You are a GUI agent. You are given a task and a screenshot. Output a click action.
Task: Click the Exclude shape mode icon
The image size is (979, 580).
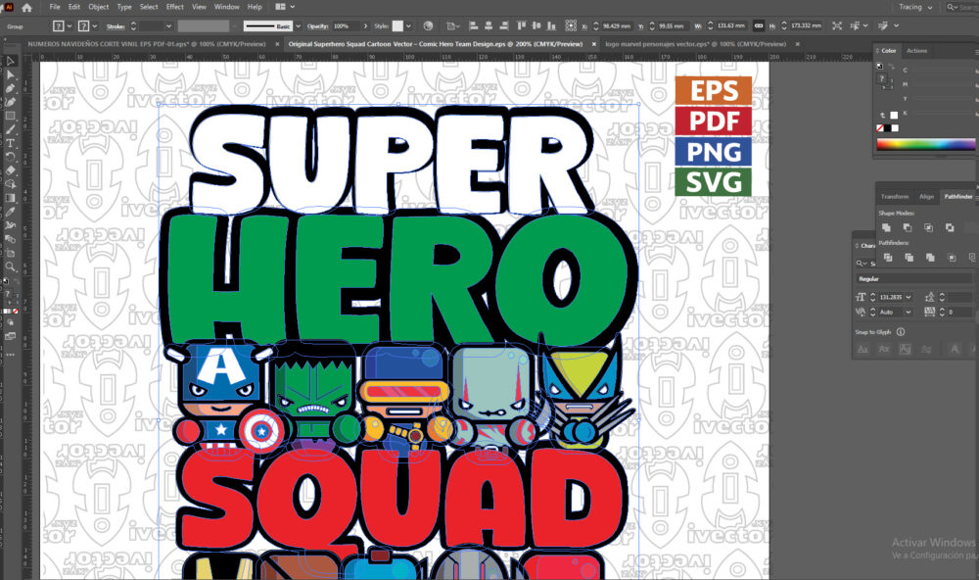click(x=950, y=227)
